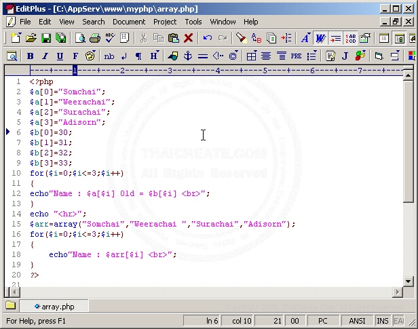This screenshot has height=329, width=418.
Task: Click the PC line-ending format in status bar
Action: click(322, 321)
